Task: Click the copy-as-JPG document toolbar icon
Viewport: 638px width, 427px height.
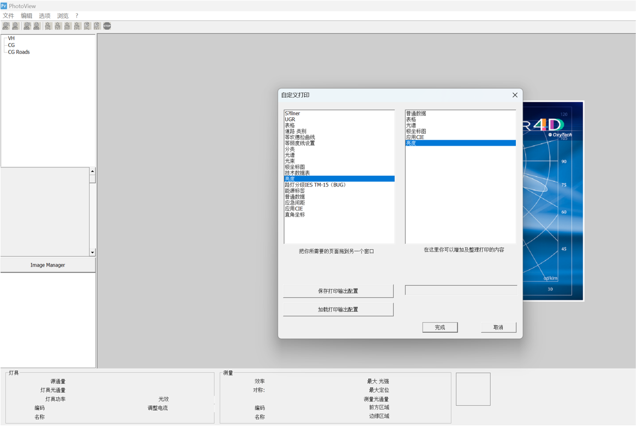Action: tap(87, 26)
